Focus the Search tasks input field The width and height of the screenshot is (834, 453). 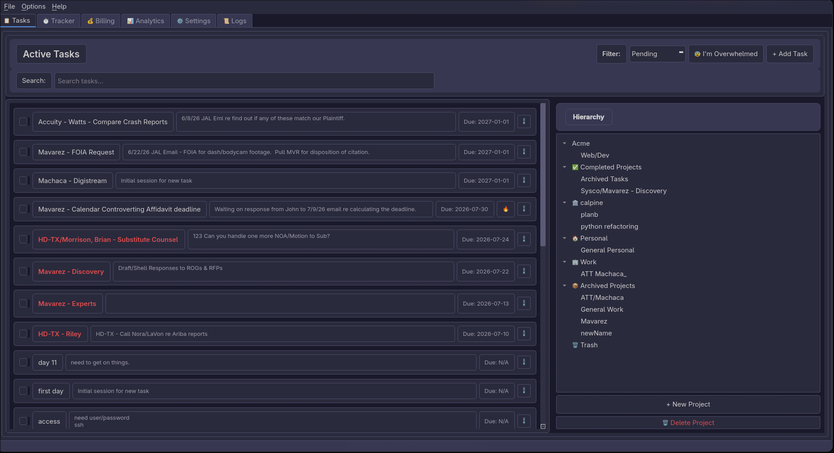(x=244, y=81)
